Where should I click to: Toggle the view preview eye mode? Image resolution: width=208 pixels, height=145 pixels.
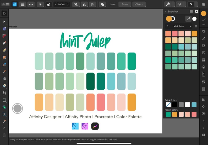pyautogui.click(x=179, y=4)
